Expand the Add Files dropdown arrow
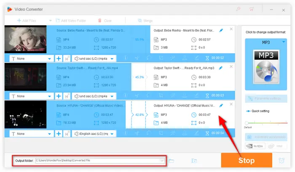The image size is (295, 172). point(50,20)
